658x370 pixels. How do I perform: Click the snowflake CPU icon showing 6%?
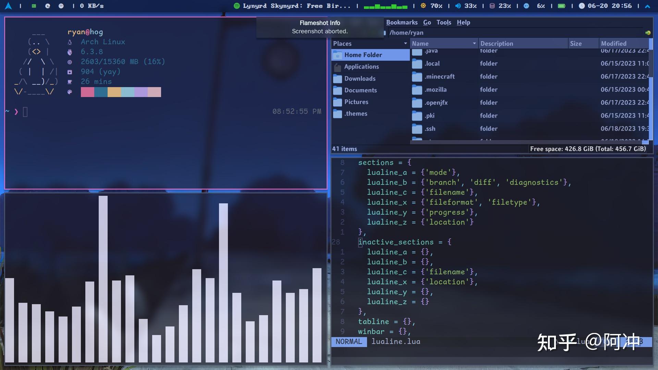(x=526, y=5)
